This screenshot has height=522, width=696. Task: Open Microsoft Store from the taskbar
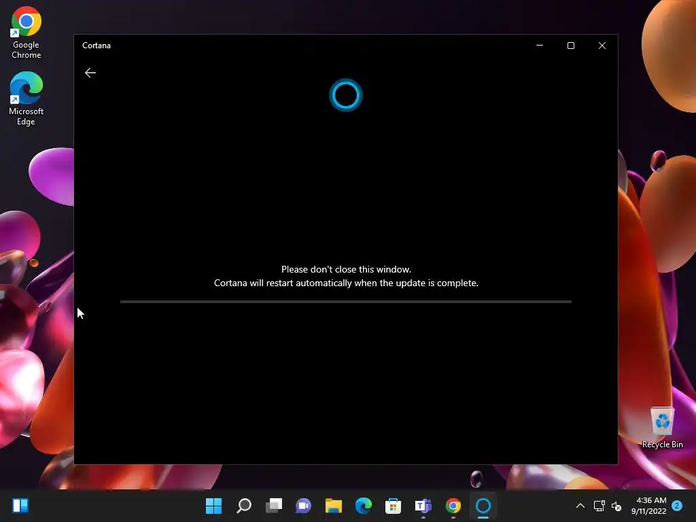[394, 506]
